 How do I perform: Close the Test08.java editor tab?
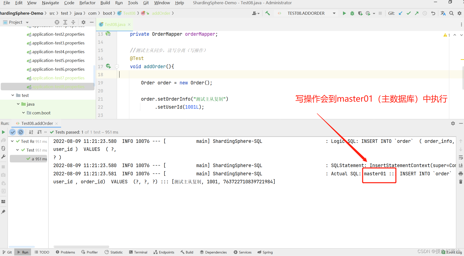[129, 24]
